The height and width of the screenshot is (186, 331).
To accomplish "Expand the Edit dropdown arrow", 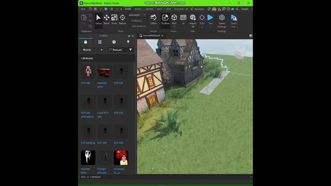I will pyautogui.click(x=202, y=27).
